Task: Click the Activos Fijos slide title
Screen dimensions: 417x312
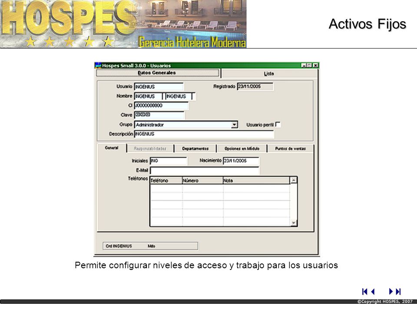Action: (367, 24)
